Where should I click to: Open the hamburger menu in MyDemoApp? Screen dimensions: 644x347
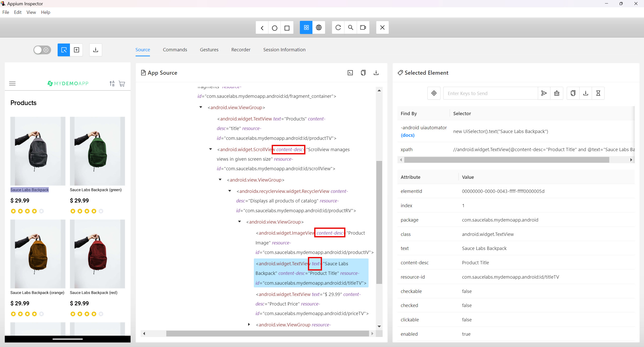[12, 83]
